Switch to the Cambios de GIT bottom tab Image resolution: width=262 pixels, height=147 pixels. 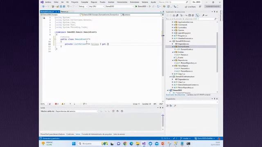click(x=198, y=95)
